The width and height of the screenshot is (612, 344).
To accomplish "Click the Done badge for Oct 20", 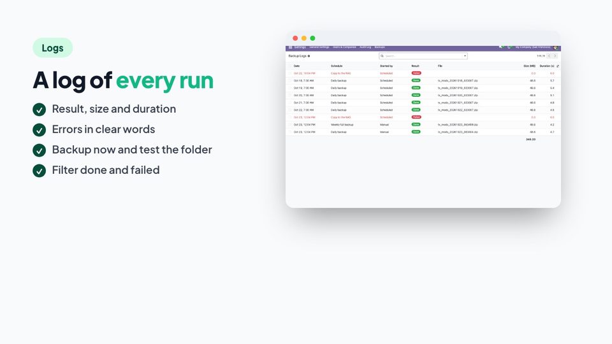I will (x=416, y=95).
